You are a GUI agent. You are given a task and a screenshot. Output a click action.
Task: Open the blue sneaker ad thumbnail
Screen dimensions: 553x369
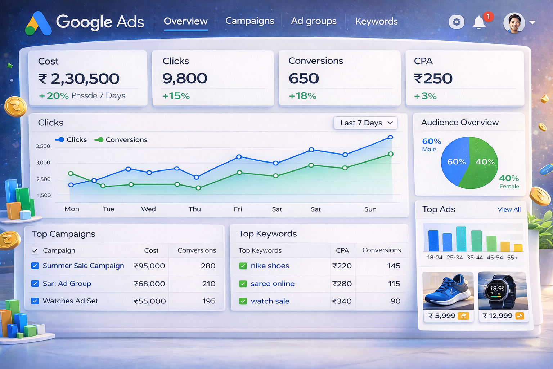pyautogui.click(x=448, y=290)
